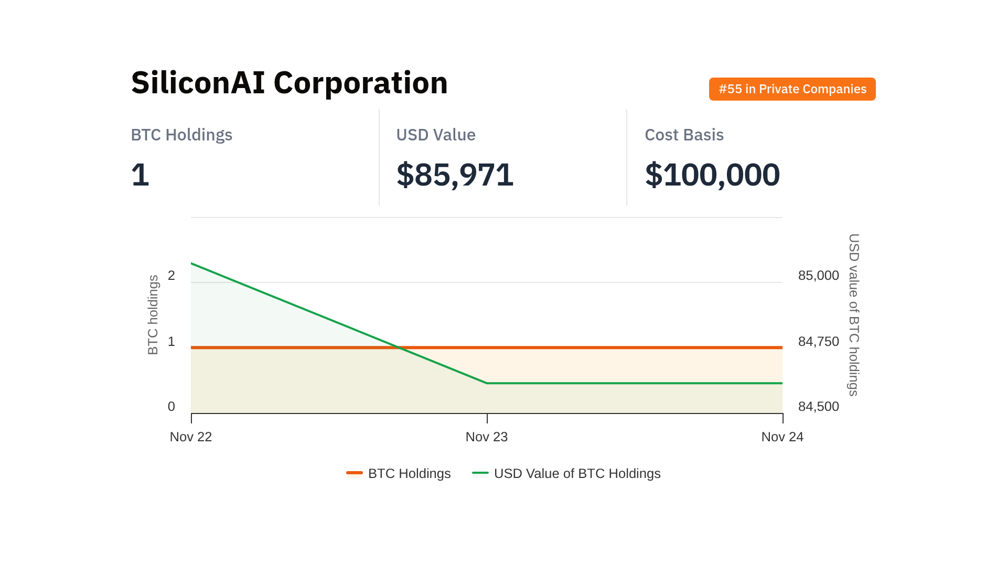The image size is (1007, 566).
Task: Click the SiliconAI Corporation title
Action: (x=290, y=83)
